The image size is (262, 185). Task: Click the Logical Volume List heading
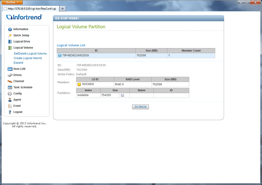[71, 45]
